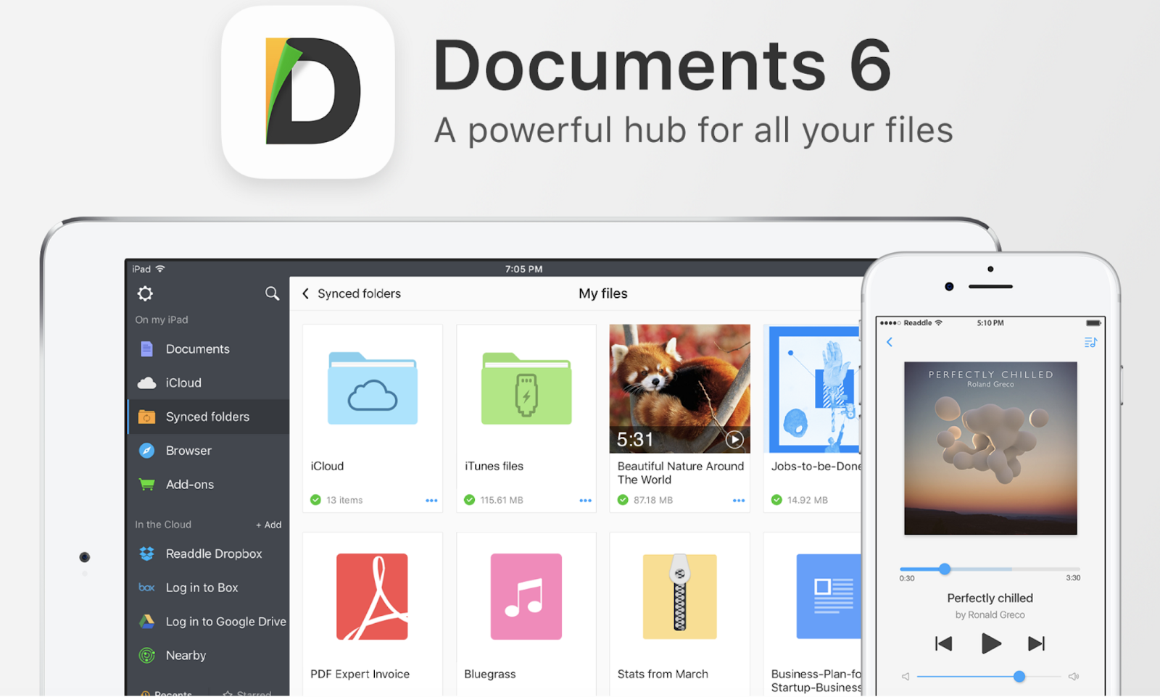This screenshot has width=1160, height=697.
Task: Click the 'Bluegrass' file name
Action: 490,674
